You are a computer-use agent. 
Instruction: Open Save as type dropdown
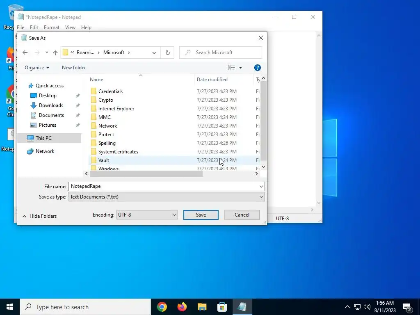click(167, 197)
